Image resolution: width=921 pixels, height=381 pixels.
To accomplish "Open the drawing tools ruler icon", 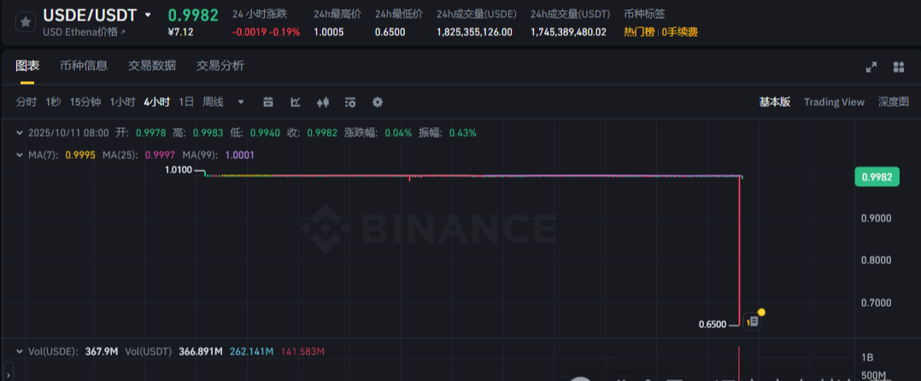I will pyautogui.click(x=268, y=103).
